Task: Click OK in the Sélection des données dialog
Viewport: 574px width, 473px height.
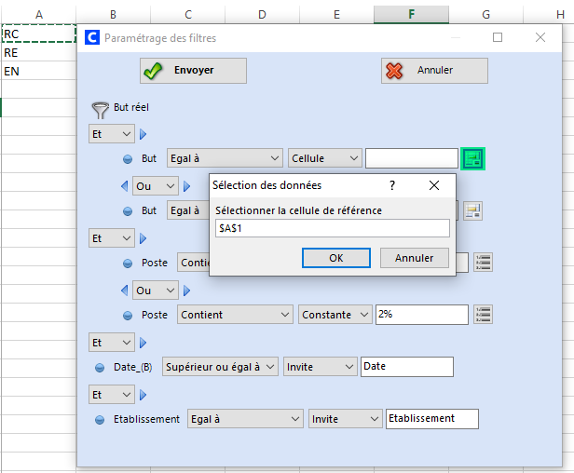Action: pos(336,258)
